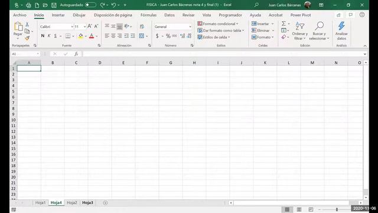Click the Cut scissors icon
Image resolution: width=378 pixels, height=213 pixels.
click(27, 24)
